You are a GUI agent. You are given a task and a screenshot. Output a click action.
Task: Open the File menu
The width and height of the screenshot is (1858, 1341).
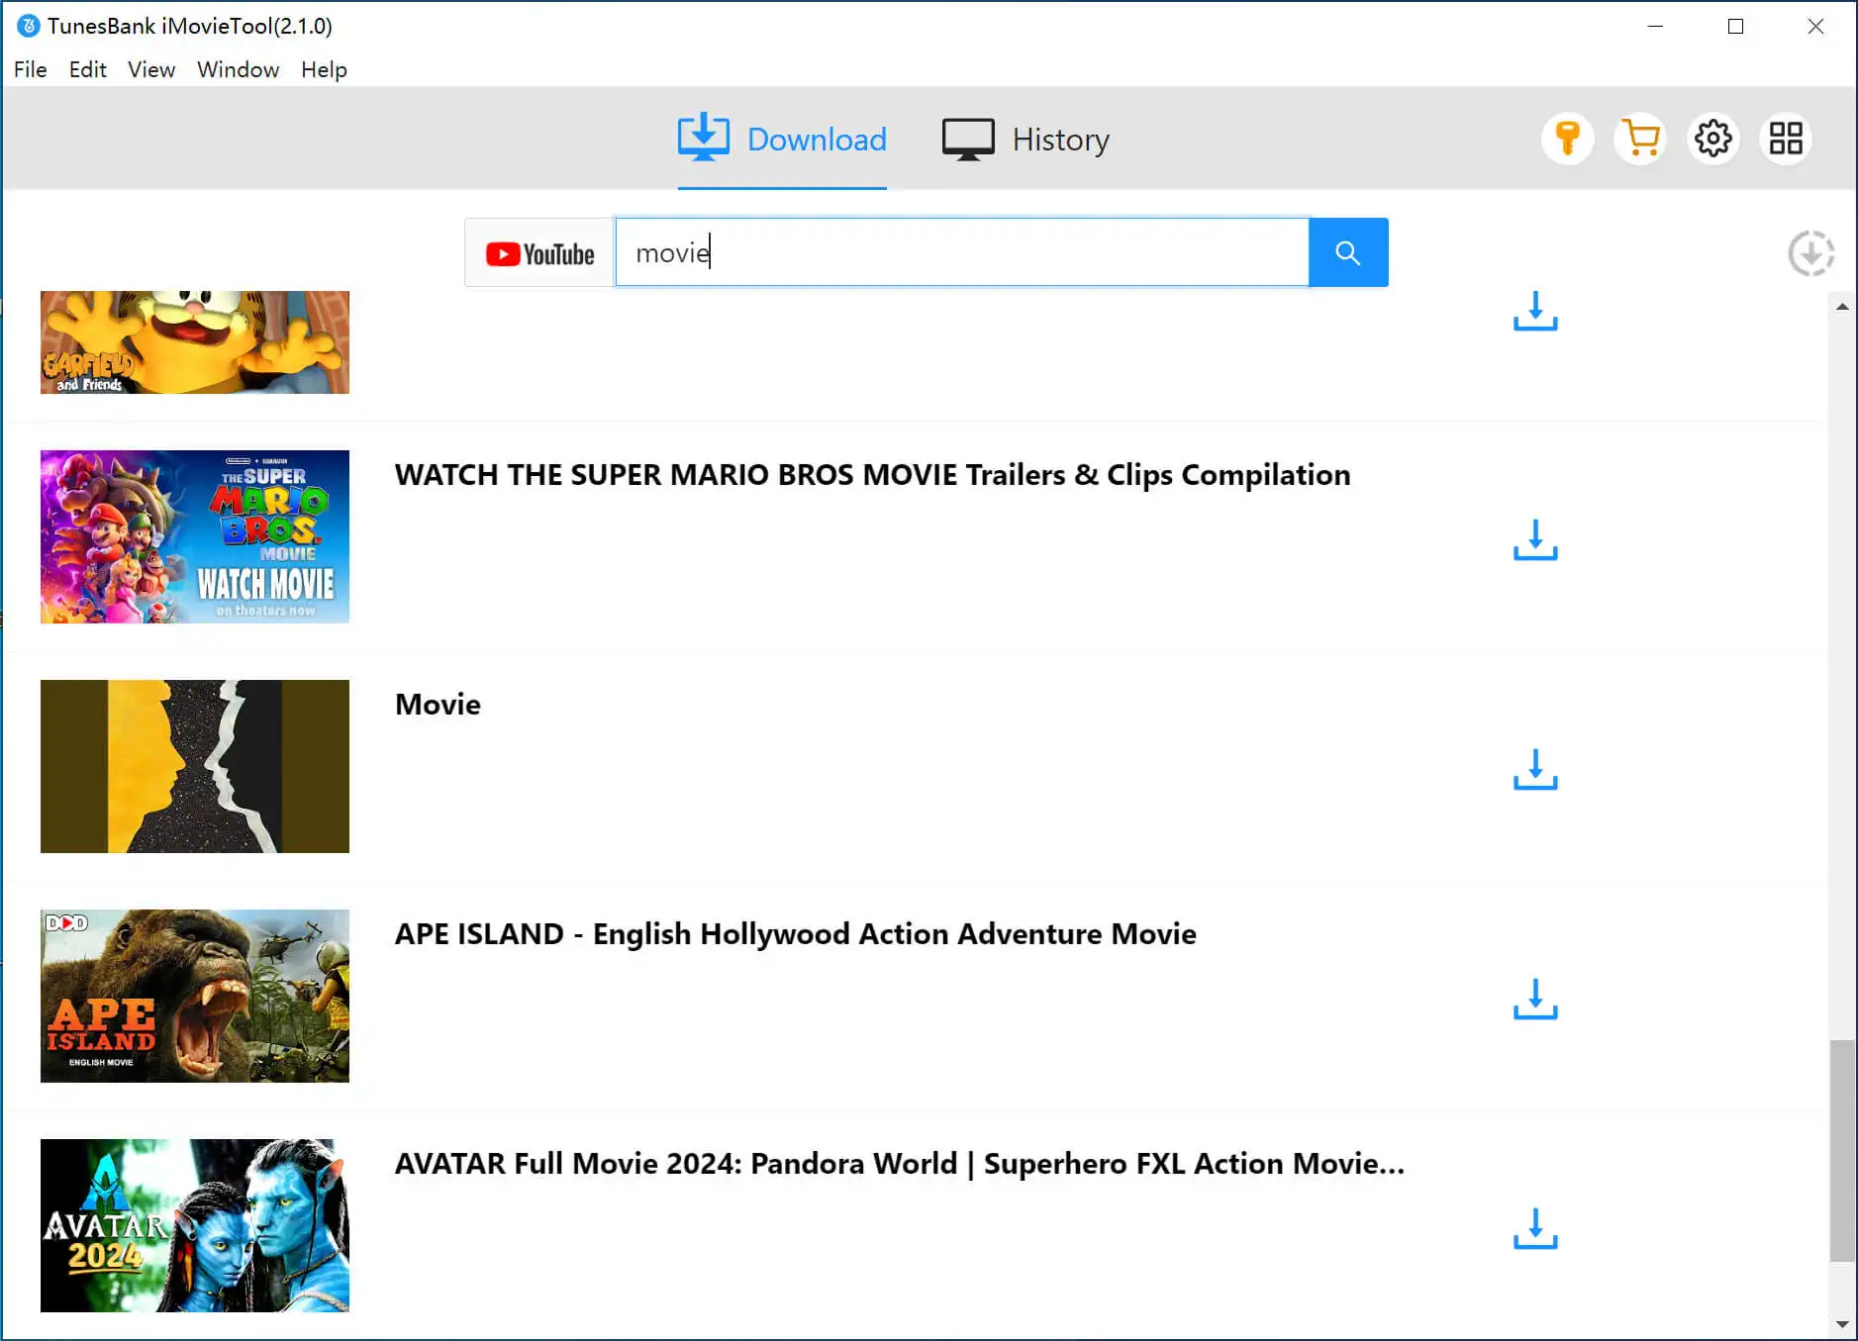[x=30, y=69]
